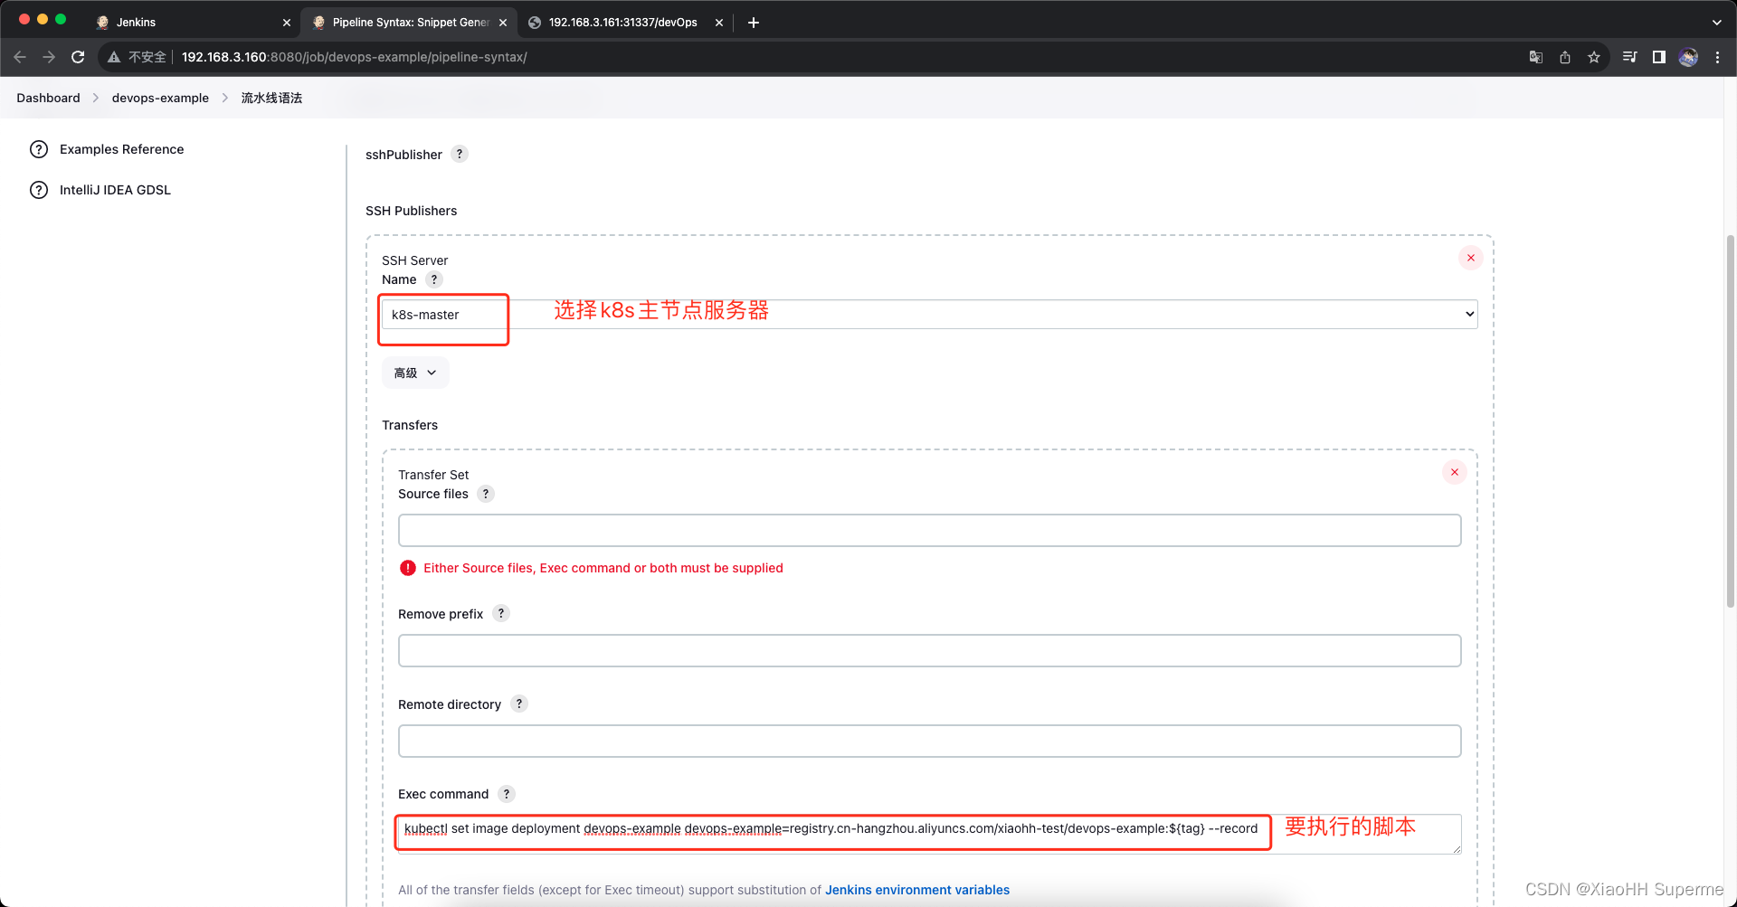Click the sshPublisher help question mark icon
The height and width of the screenshot is (907, 1737).
[460, 155]
